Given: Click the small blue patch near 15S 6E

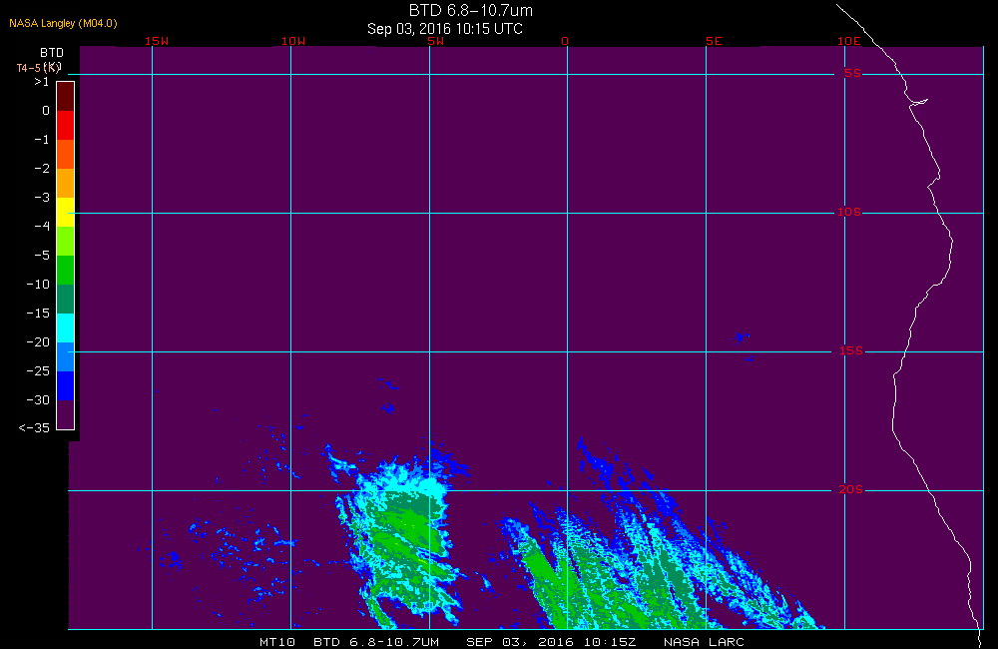Looking at the screenshot, I should click(742, 337).
